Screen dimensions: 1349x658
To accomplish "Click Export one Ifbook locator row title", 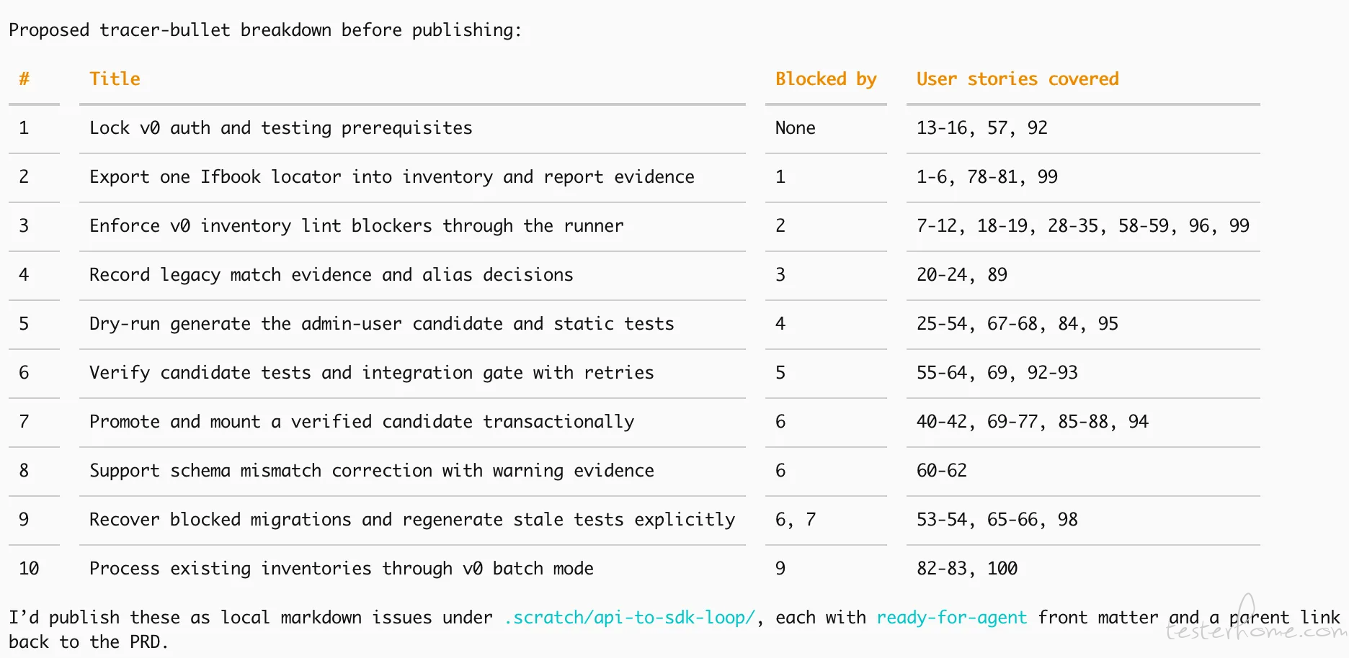I will [392, 177].
